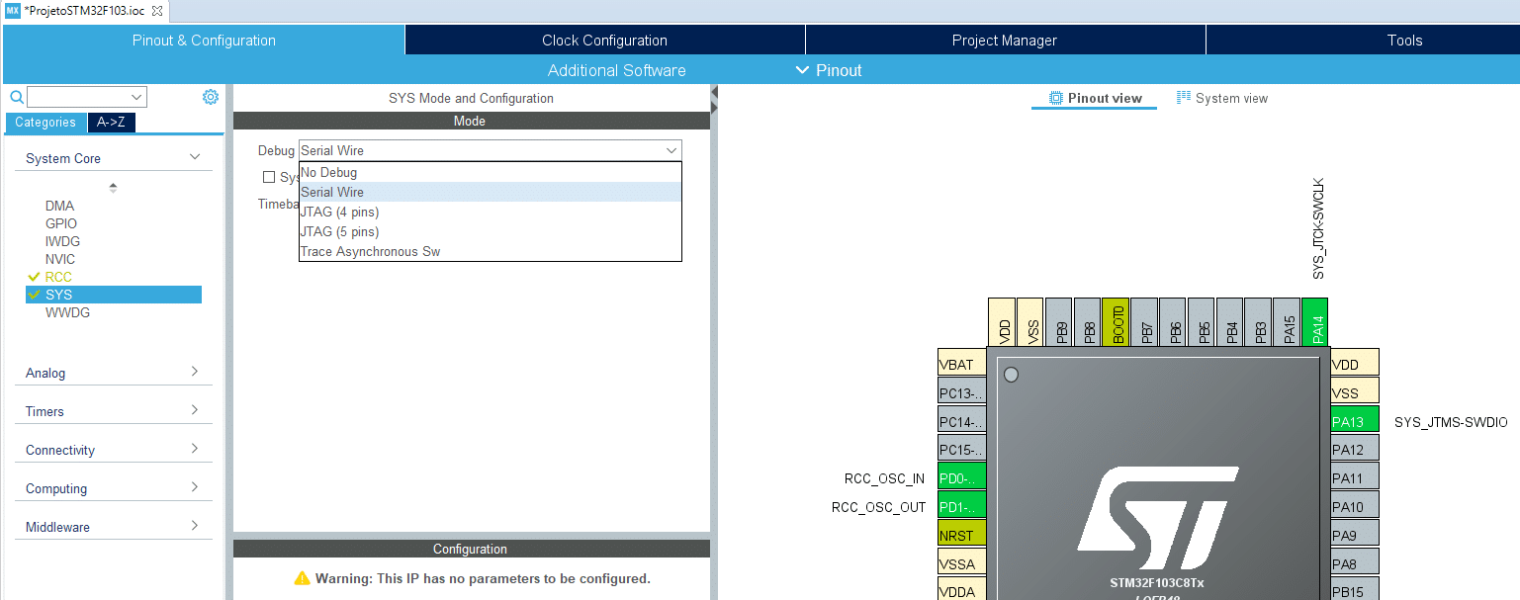Click the search magnifier icon
The image size is (1520, 600).
(x=16, y=97)
